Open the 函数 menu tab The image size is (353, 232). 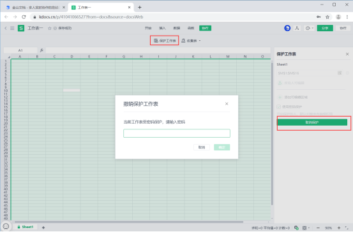[191, 28]
